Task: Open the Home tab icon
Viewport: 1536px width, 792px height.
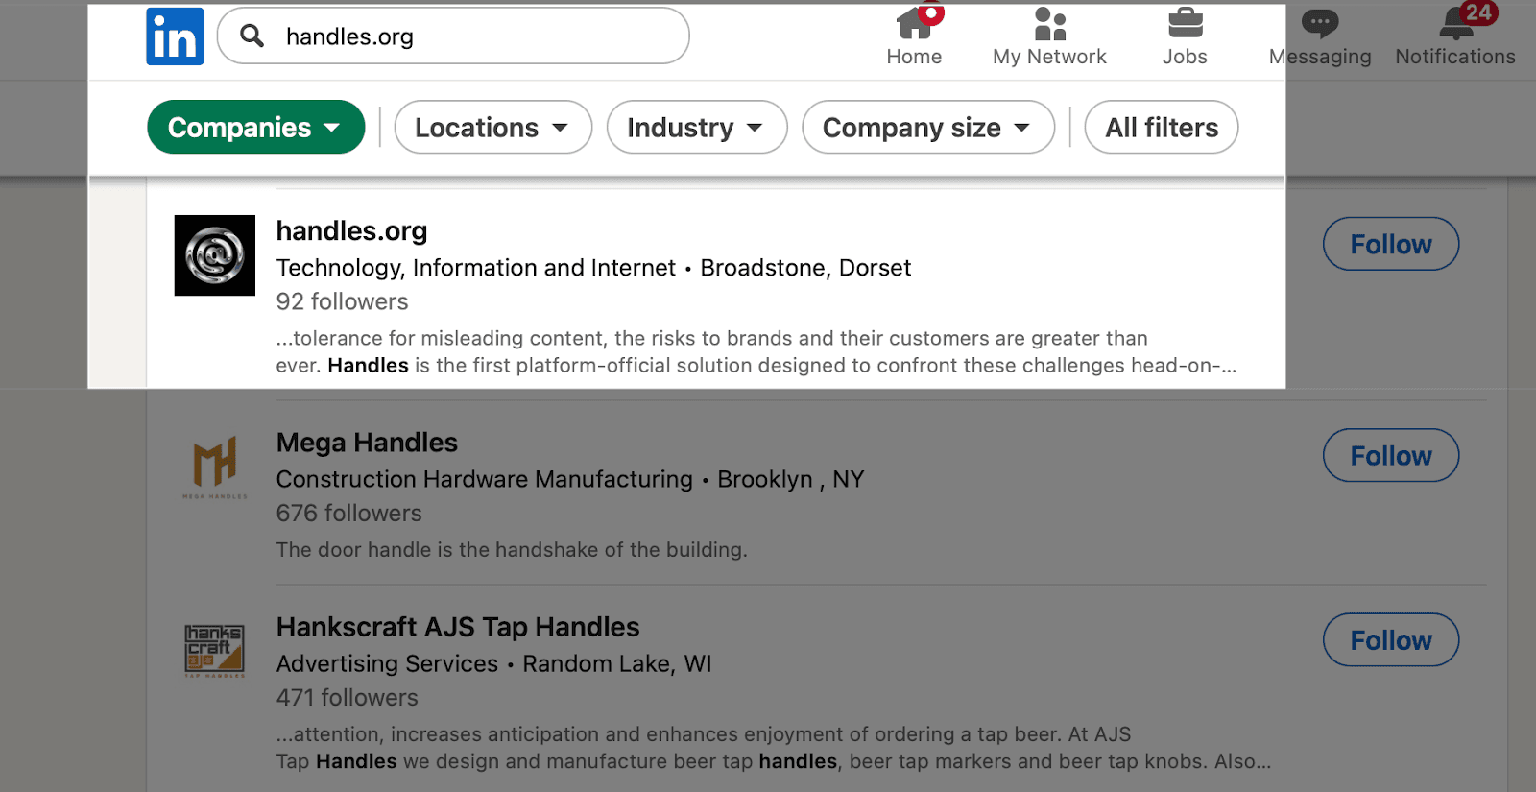Action: tap(915, 22)
